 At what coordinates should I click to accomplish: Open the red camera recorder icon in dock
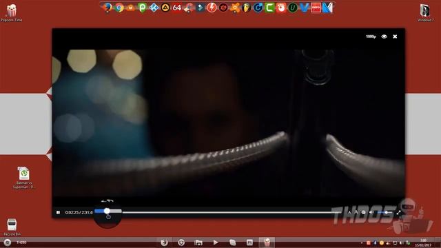tap(281, 8)
